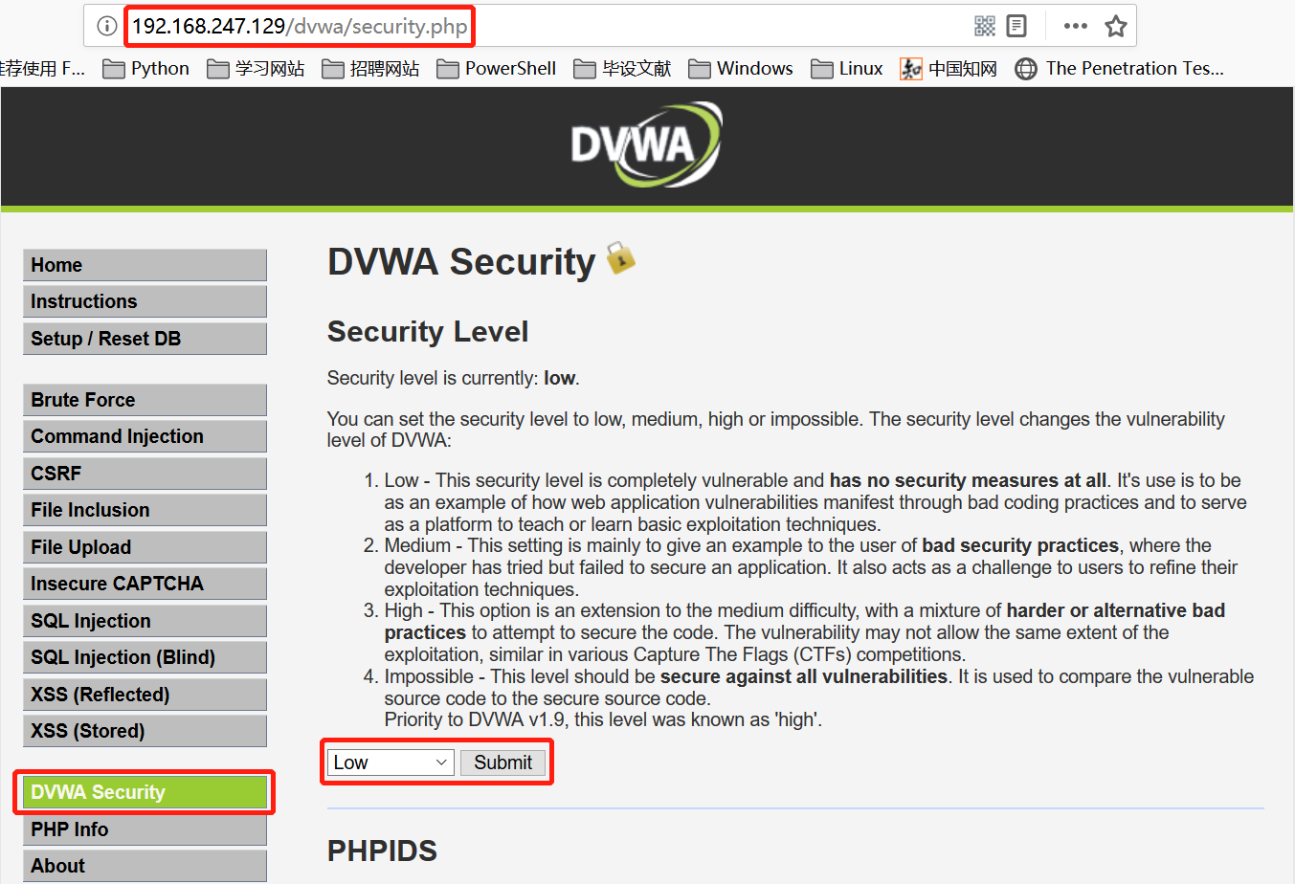Open File Inclusion module
This screenshot has width=1295, height=884.
pos(145,510)
